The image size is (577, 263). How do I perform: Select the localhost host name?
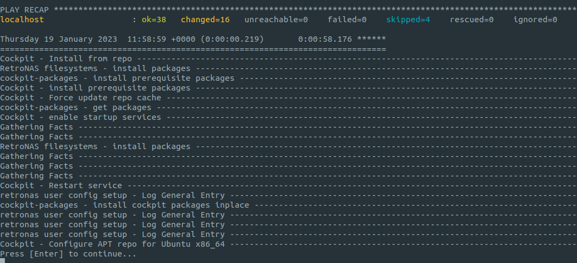coord(22,20)
